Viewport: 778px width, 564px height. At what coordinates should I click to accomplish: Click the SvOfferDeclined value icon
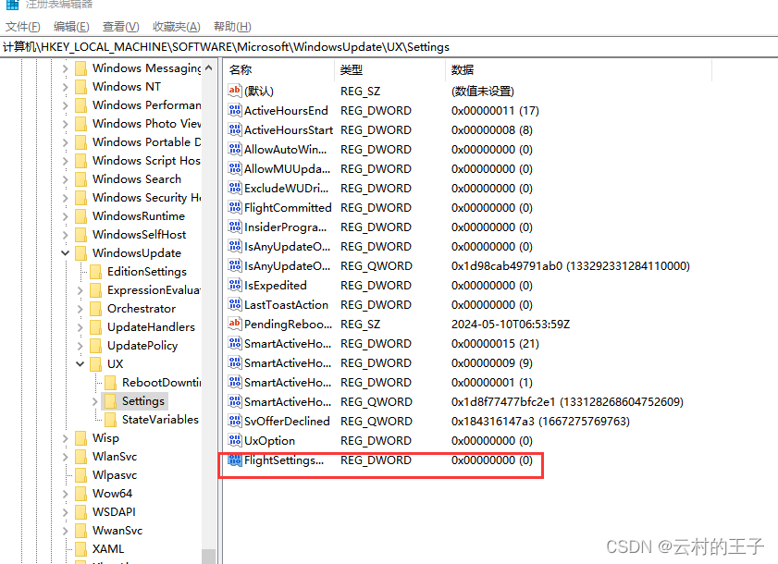tap(235, 421)
